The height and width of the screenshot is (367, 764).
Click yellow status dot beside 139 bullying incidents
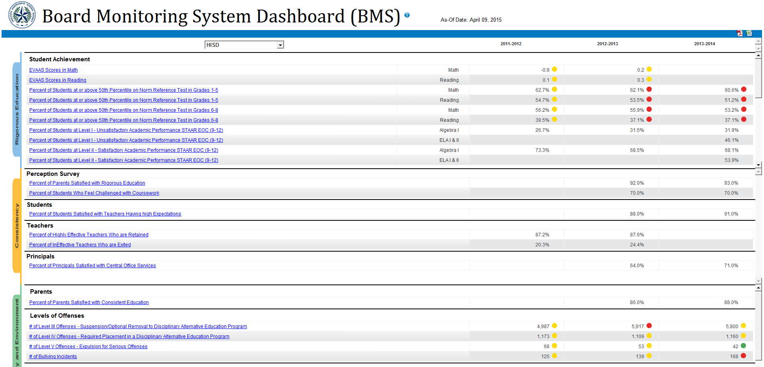(x=649, y=356)
